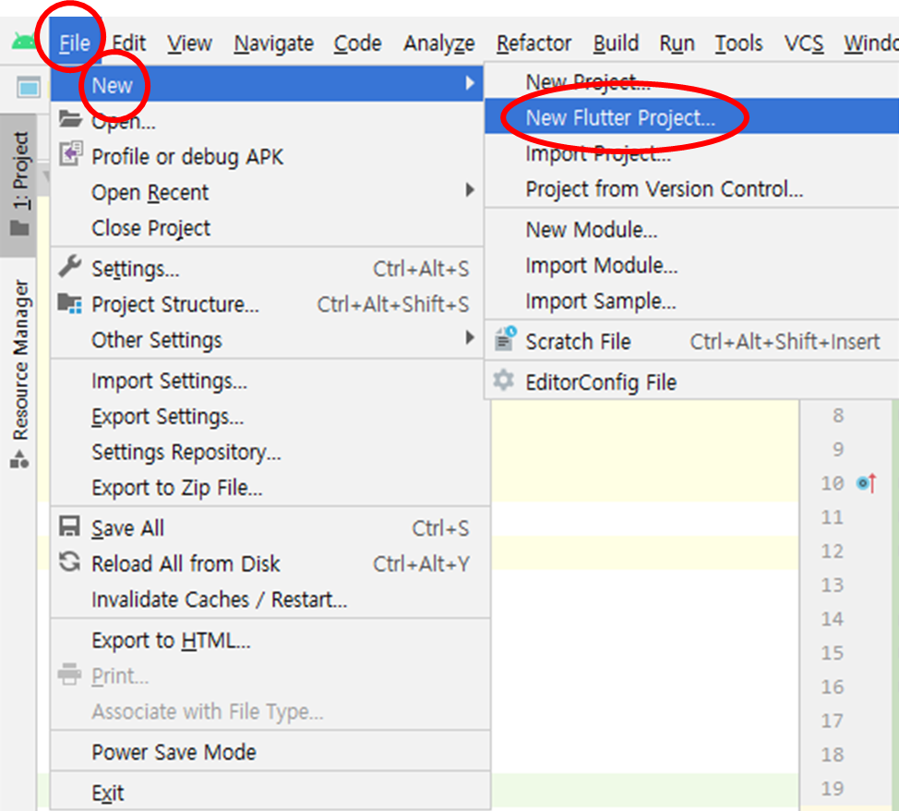Click the Scratch File icon
The width and height of the screenshot is (899, 811).
(505, 339)
